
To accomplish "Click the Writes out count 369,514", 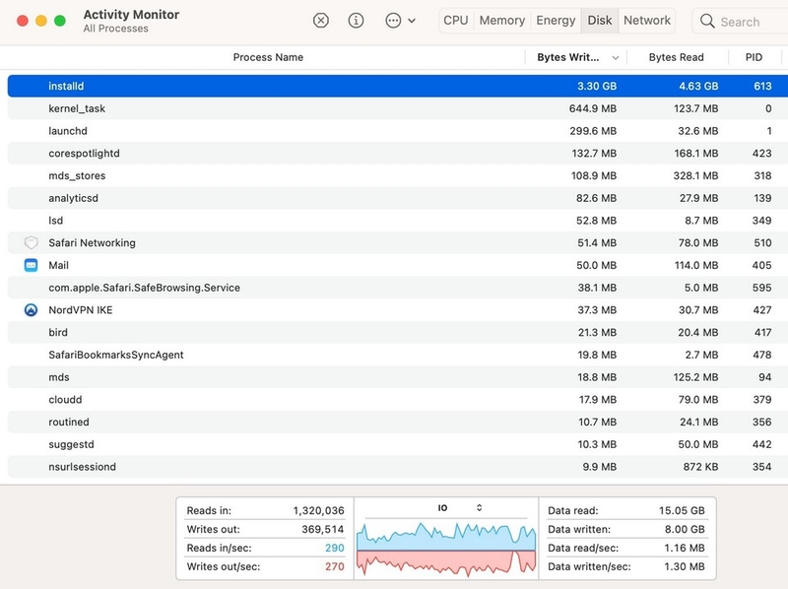I will click(x=323, y=529).
